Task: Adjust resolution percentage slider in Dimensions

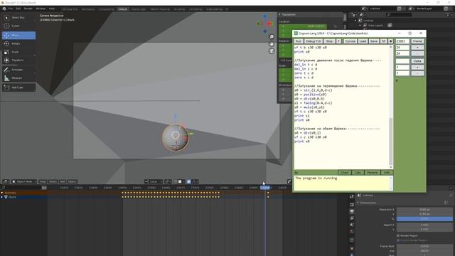Action: click(424, 219)
